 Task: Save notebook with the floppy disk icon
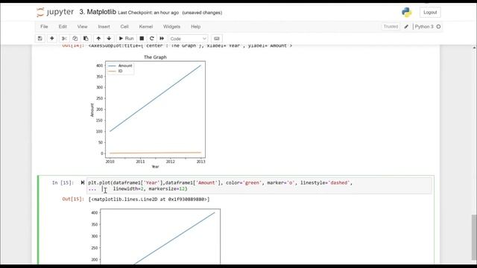pos(40,39)
